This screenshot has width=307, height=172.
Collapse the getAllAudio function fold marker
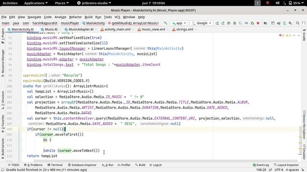tap(21, 86)
